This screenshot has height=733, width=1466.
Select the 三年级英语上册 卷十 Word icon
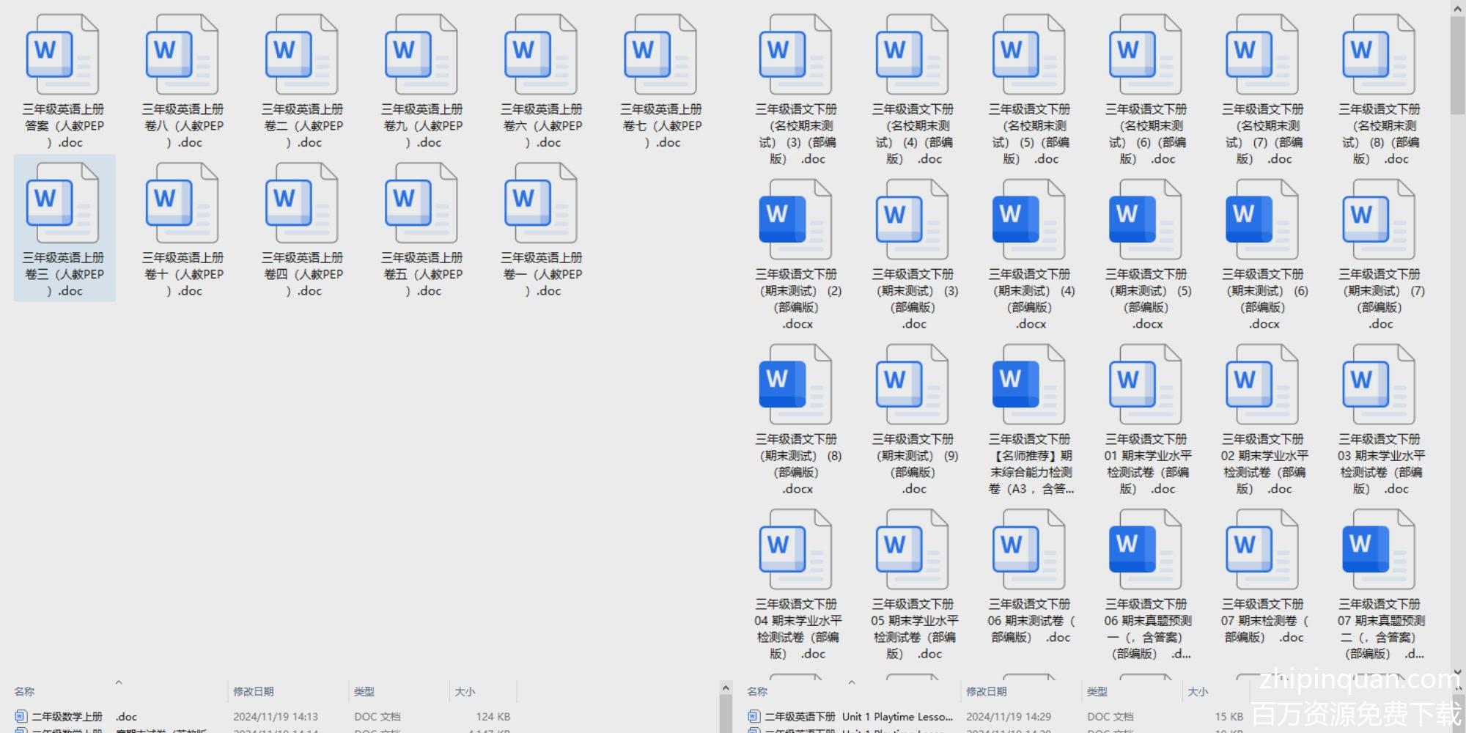pyautogui.click(x=183, y=203)
